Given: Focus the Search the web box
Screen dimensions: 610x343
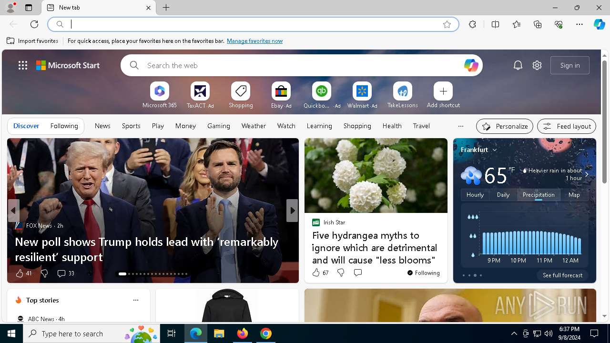Looking at the screenshot, I should [x=302, y=65].
